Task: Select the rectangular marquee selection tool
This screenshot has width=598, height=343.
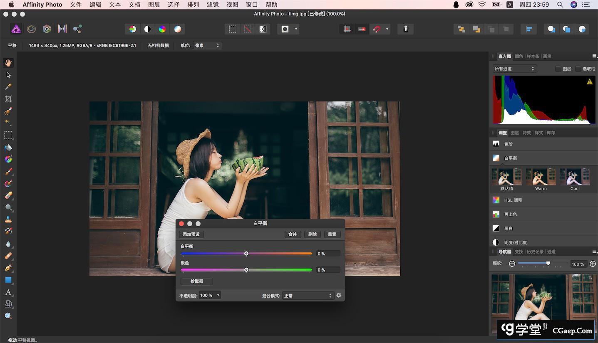Action: pos(8,135)
